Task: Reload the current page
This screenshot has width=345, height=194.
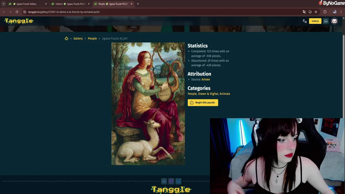Action: coord(17,12)
